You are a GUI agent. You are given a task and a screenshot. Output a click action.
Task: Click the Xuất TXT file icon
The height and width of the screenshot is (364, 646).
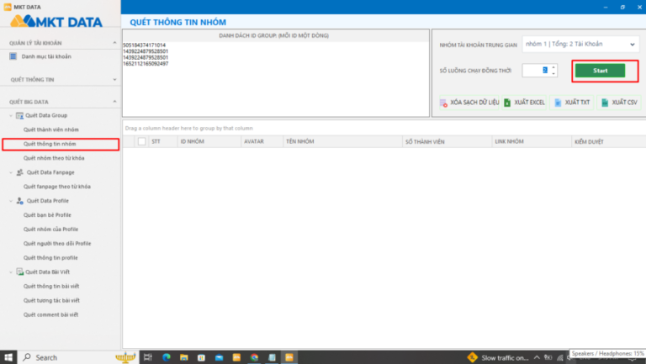(556, 102)
